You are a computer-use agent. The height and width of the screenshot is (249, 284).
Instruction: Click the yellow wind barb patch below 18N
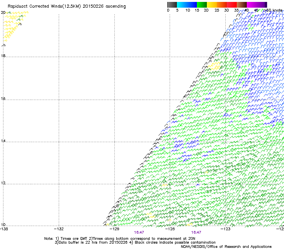coord(215,66)
